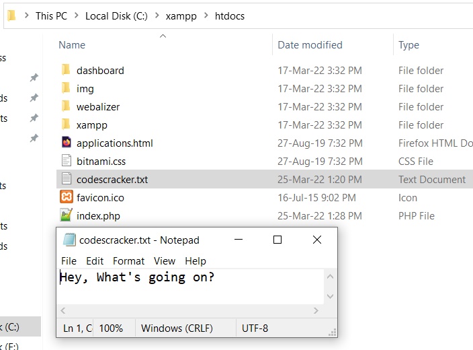This screenshot has height=350, width=473.
Task: Expand the chevron after This PC
Action: click(x=77, y=15)
